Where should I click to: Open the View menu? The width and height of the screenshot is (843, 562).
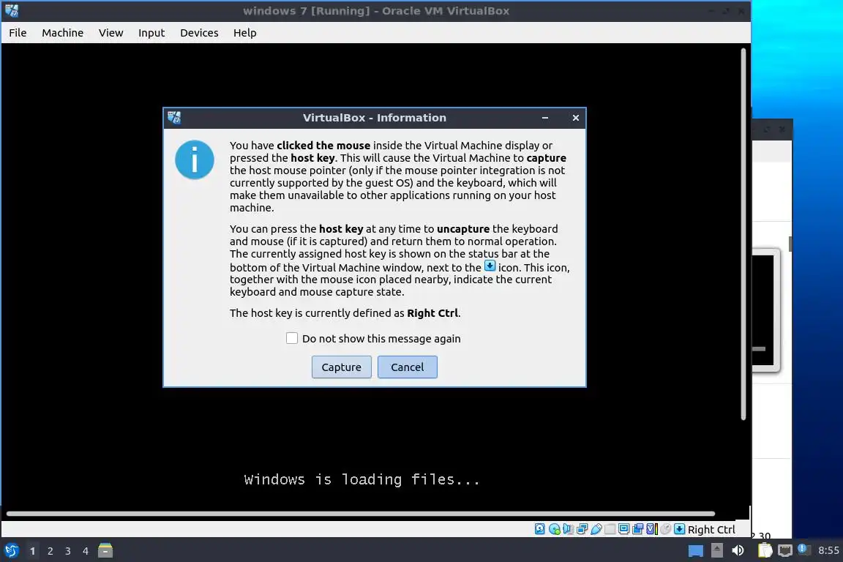point(110,33)
